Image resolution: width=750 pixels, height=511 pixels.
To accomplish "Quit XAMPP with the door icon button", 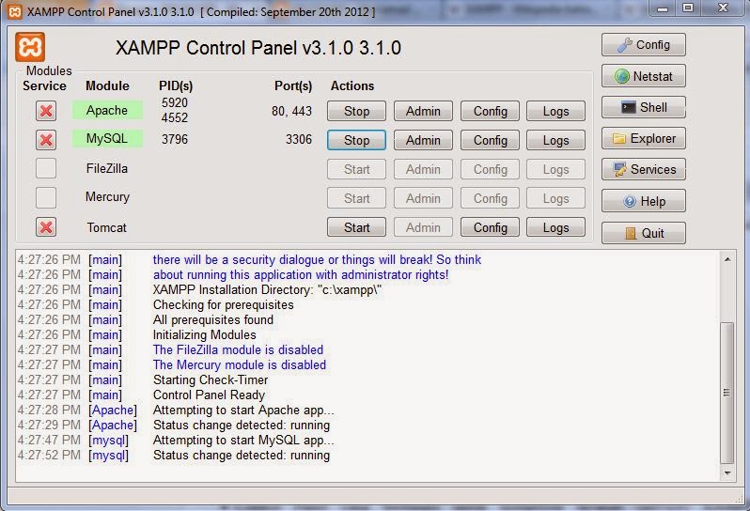I will pos(644,233).
